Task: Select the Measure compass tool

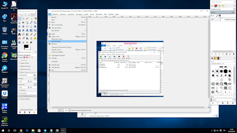Action: (19, 26)
